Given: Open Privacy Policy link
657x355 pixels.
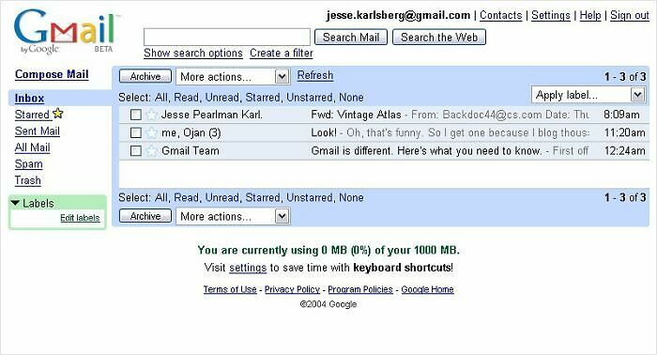Looking at the screenshot, I should click(x=292, y=289).
